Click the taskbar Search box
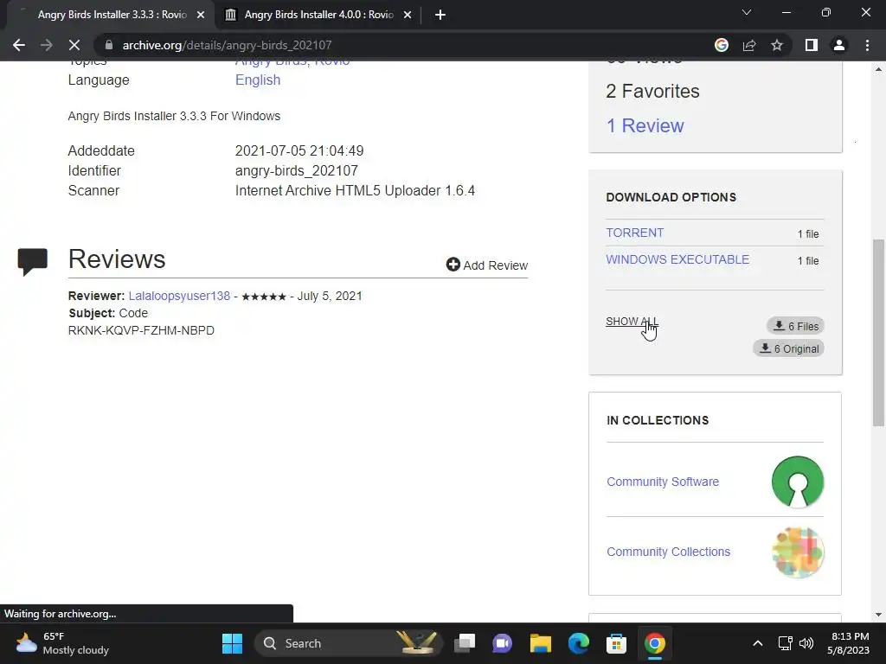Screen dimensions: 886x664 [x=349, y=643]
